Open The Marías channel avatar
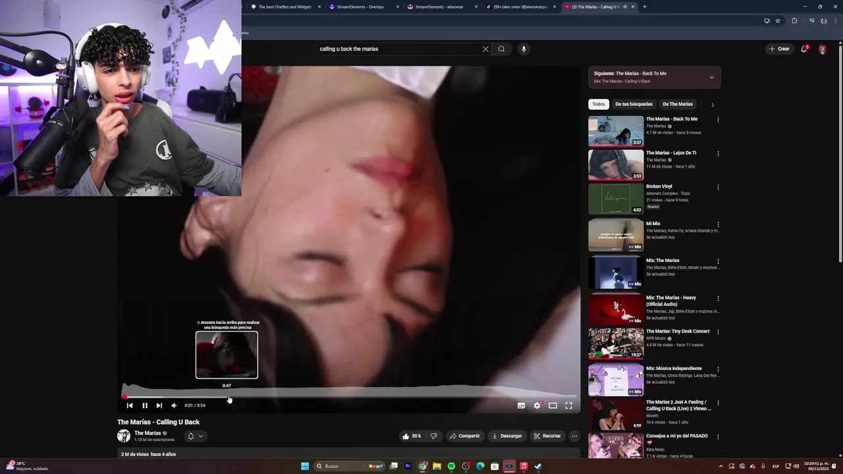Screen dimensions: 843x474 coord(124,436)
